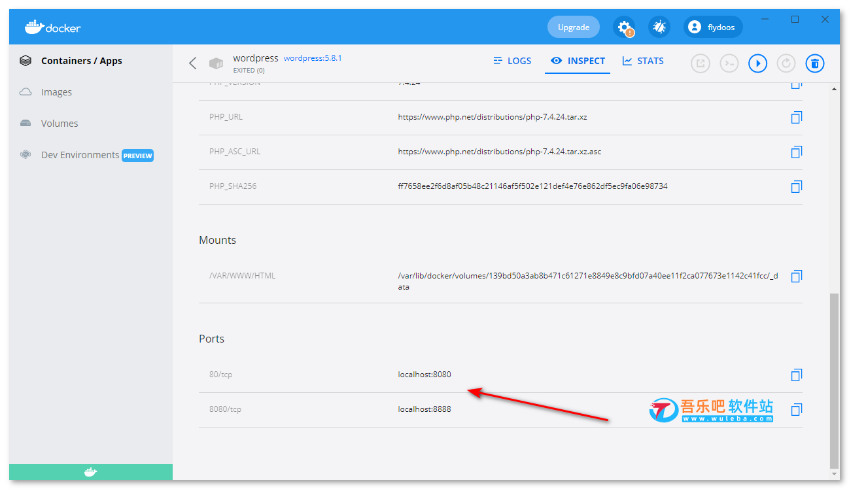This screenshot has height=489, width=849.
Task: Copy the PHP_VERSION value
Action: tap(796, 86)
